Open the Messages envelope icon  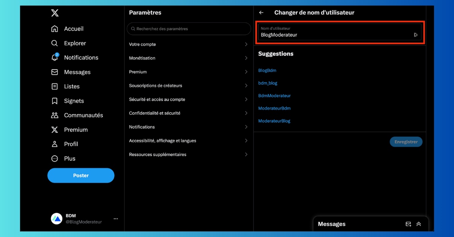point(55,72)
